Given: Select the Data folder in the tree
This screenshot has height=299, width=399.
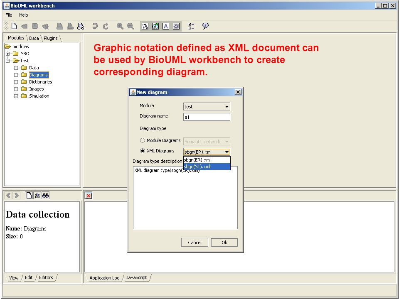Looking at the screenshot, I should pyautogui.click(x=34, y=68).
